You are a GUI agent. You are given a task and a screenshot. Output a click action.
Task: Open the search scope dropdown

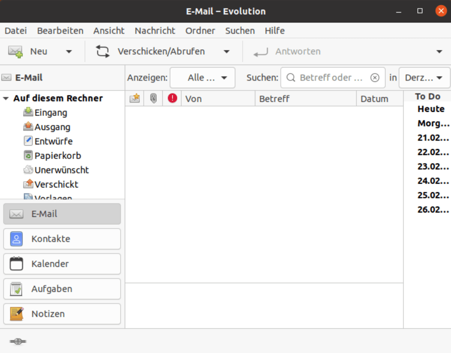click(x=424, y=77)
